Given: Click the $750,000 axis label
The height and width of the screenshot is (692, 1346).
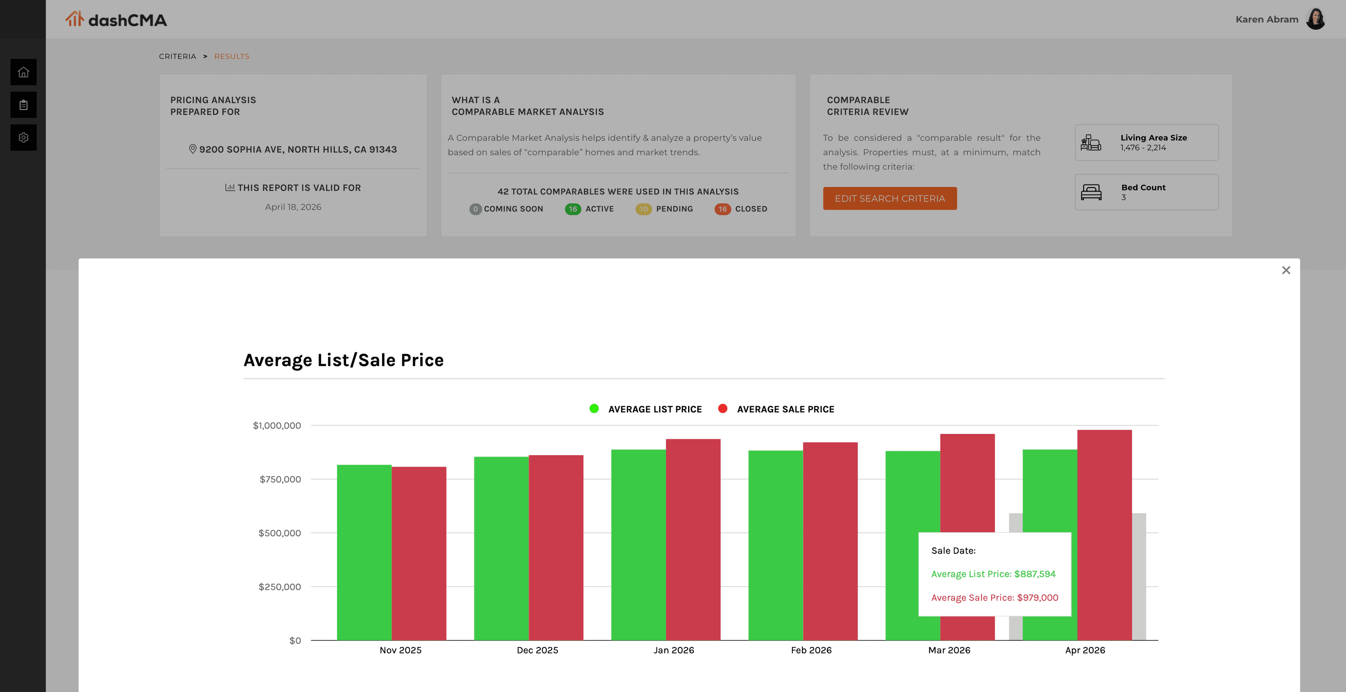Looking at the screenshot, I should [x=280, y=479].
